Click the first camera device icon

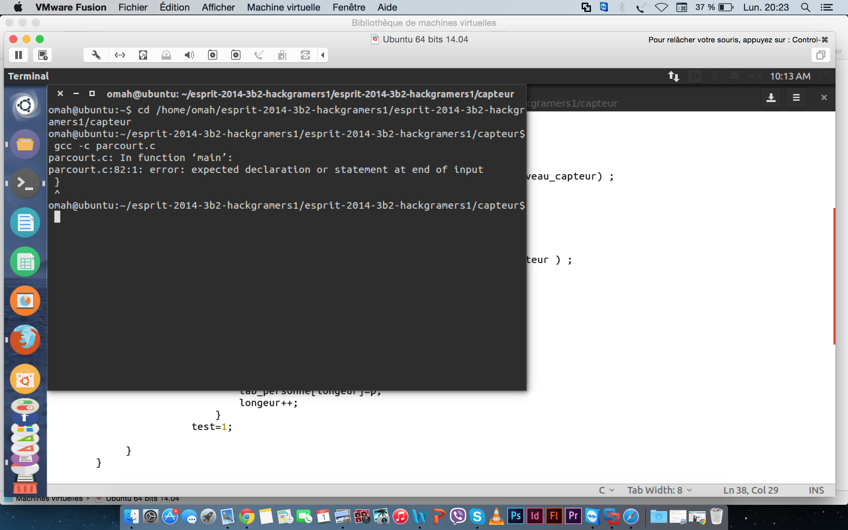click(213, 55)
